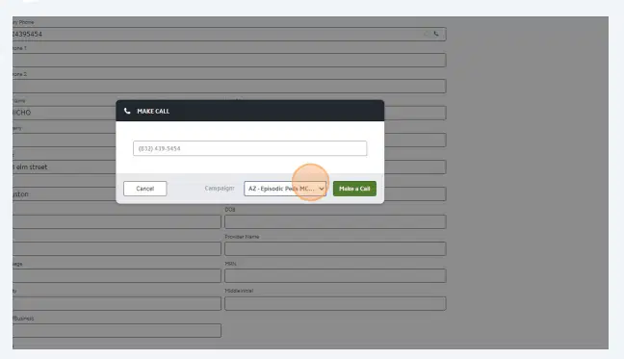This screenshot has width=624, height=359.
Task: Click the LineOfBusiness input field
Action: 117,331
